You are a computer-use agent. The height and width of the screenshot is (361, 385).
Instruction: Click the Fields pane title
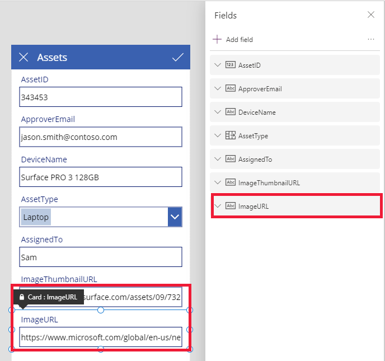[x=226, y=16]
